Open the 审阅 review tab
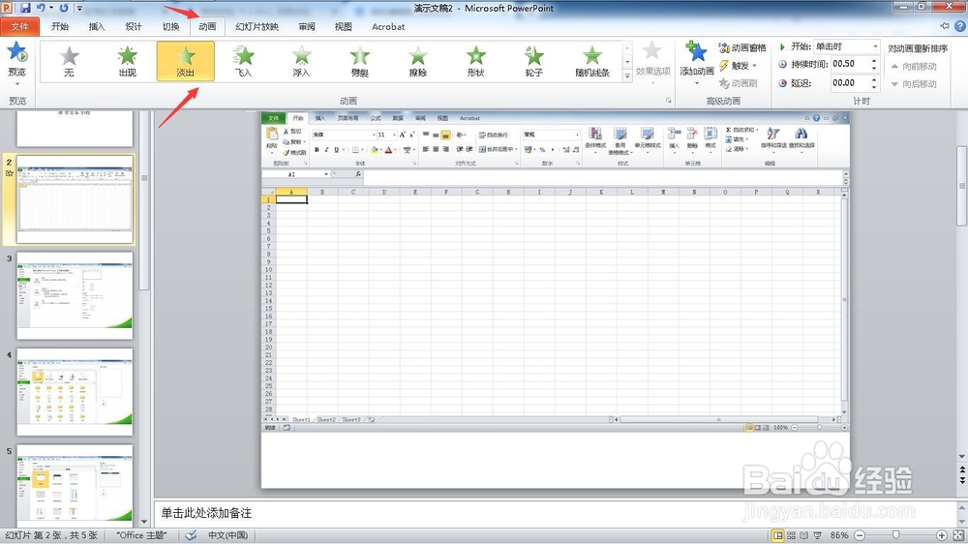Screen dimensions: 968x544 307,26
